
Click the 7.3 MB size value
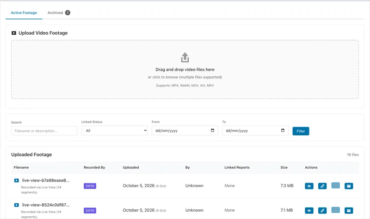[287, 186]
